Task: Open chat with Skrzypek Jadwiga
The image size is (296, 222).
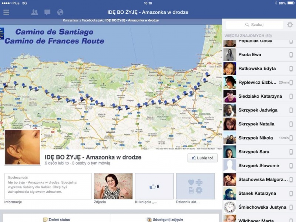Action: 259,110
